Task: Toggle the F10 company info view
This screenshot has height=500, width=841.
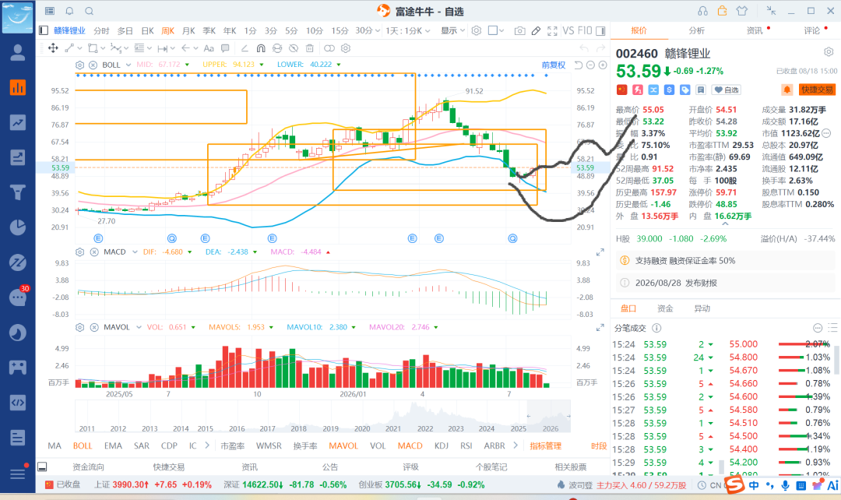Action: pos(585,30)
